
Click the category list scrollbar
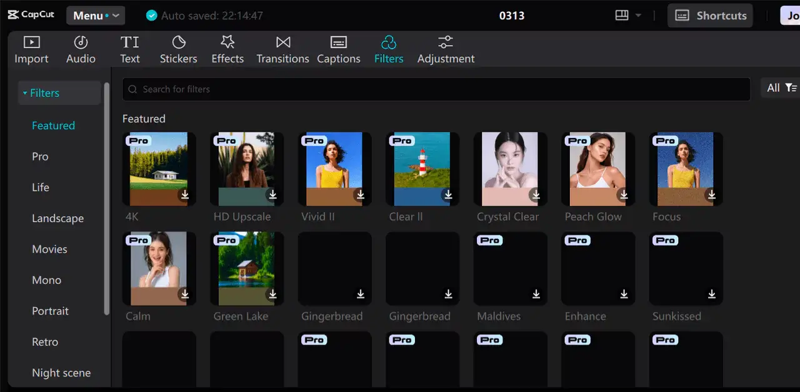107,200
